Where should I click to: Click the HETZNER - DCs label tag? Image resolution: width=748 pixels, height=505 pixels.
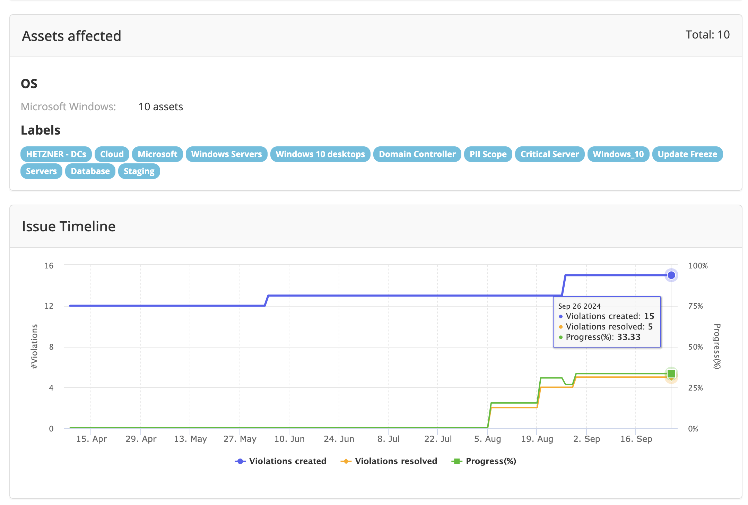[x=56, y=154]
